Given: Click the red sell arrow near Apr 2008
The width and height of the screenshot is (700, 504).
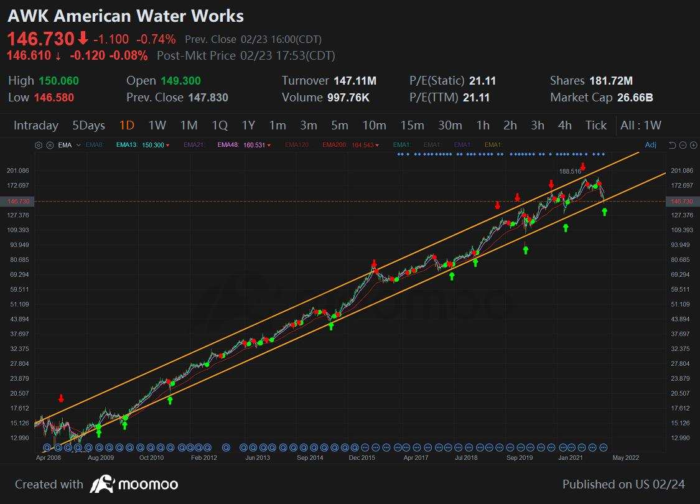Looking at the screenshot, I should point(61,398).
